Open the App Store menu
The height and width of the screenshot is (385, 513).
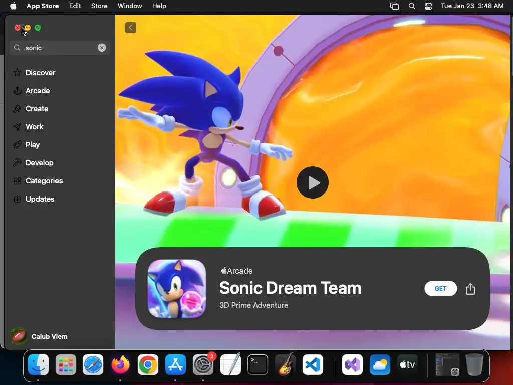(43, 6)
